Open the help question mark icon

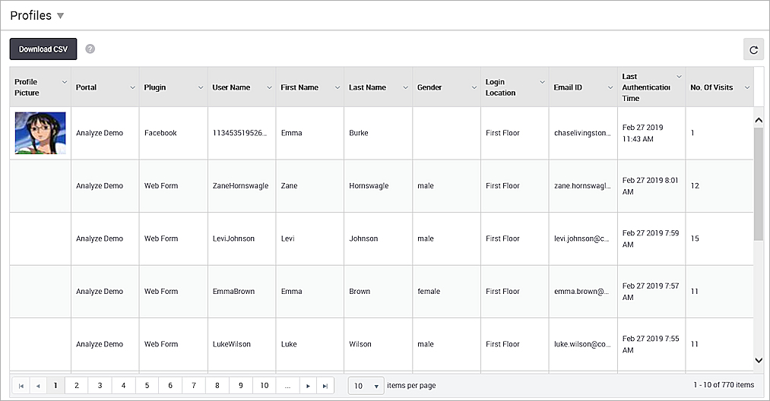point(90,49)
